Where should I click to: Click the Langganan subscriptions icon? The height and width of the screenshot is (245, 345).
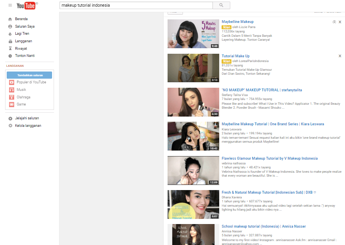click(10, 41)
